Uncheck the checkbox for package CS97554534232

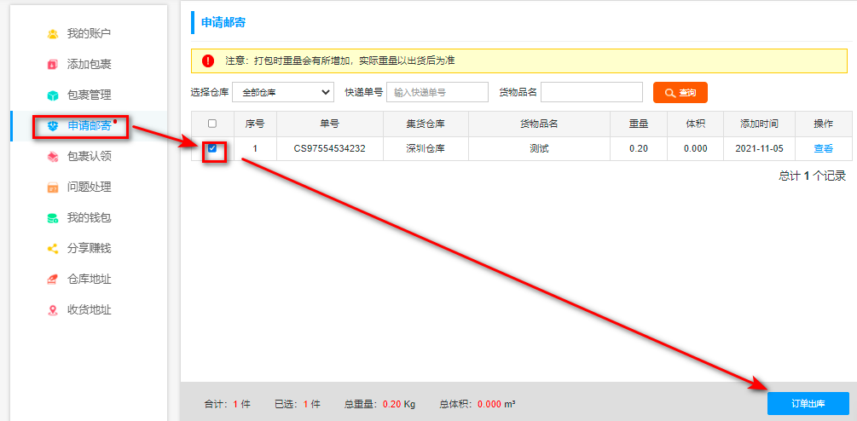pyautogui.click(x=212, y=148)
